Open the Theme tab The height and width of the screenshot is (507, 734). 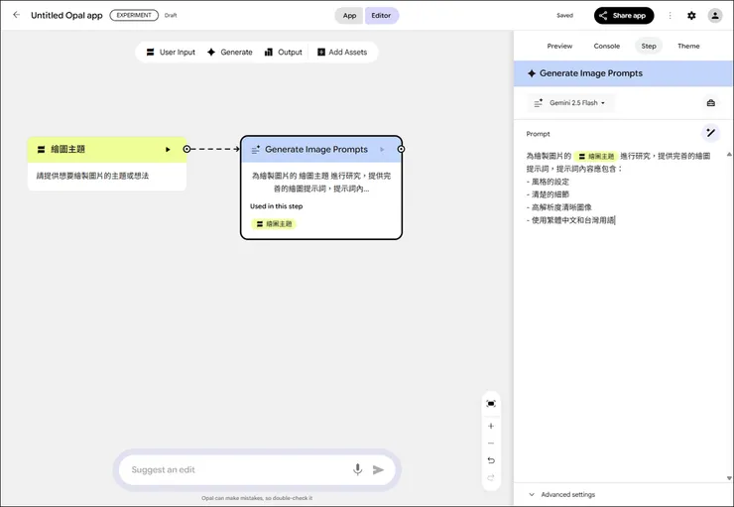point(688,46)
